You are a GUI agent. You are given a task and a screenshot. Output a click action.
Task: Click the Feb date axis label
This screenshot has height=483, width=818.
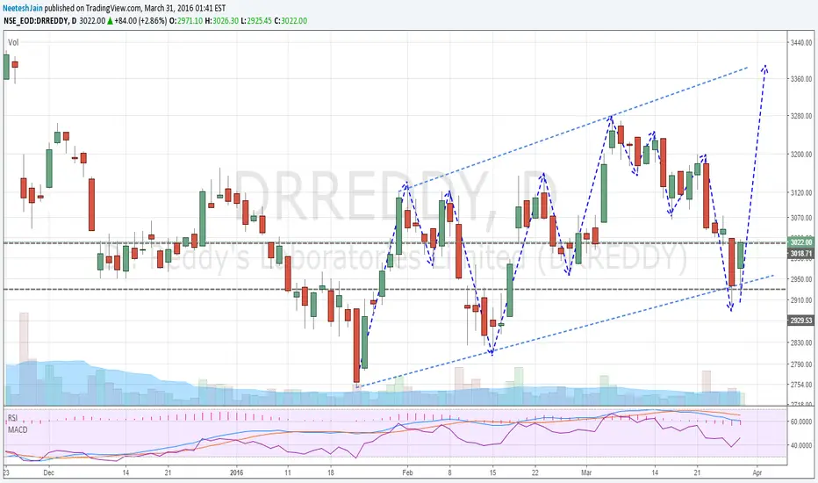pos(407,472)
